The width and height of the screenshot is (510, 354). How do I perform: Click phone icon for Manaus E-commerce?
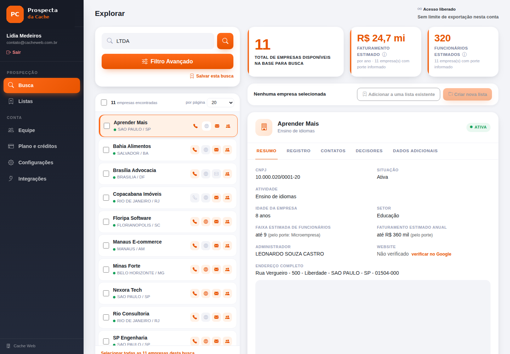click(195, 246)
